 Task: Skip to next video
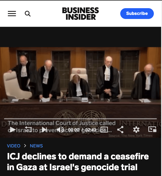pyautogui.click(x=44, y=130)
